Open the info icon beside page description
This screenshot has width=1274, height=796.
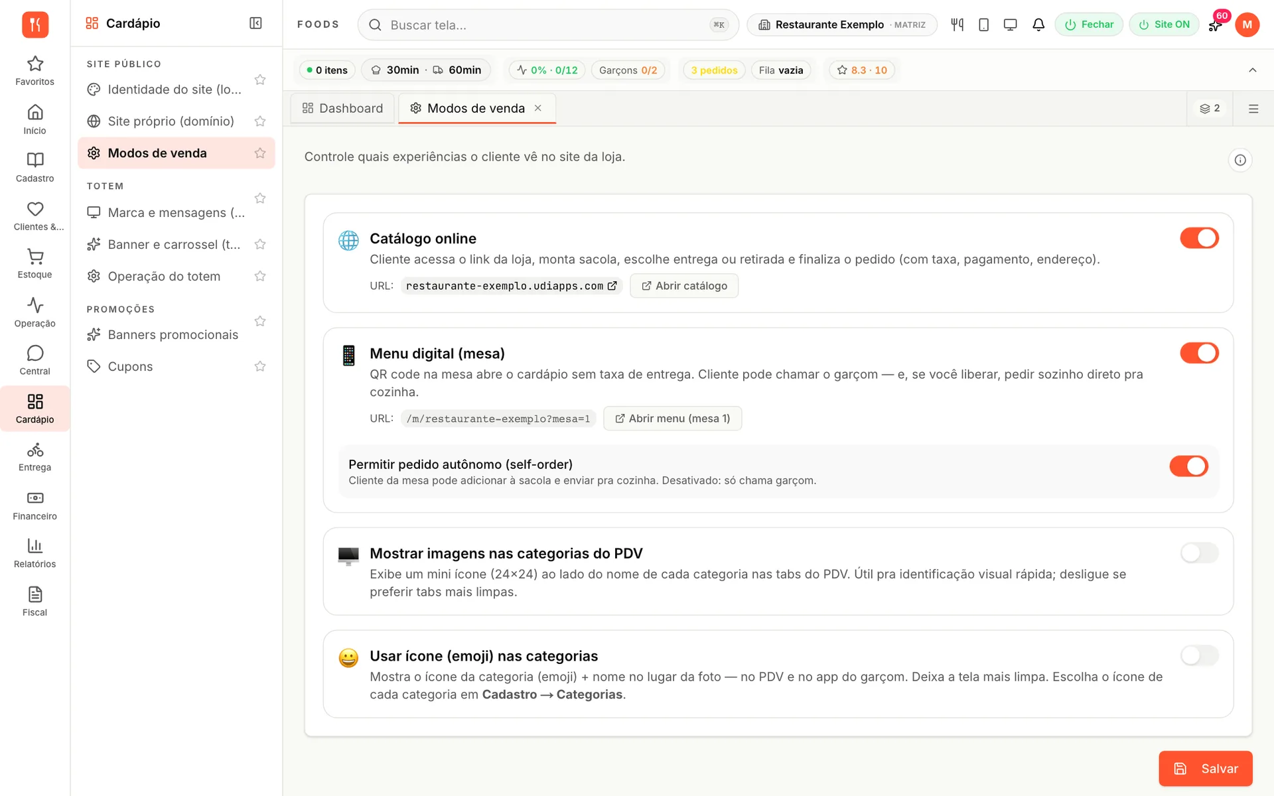pyautogui.click(x=1239, y=160)
